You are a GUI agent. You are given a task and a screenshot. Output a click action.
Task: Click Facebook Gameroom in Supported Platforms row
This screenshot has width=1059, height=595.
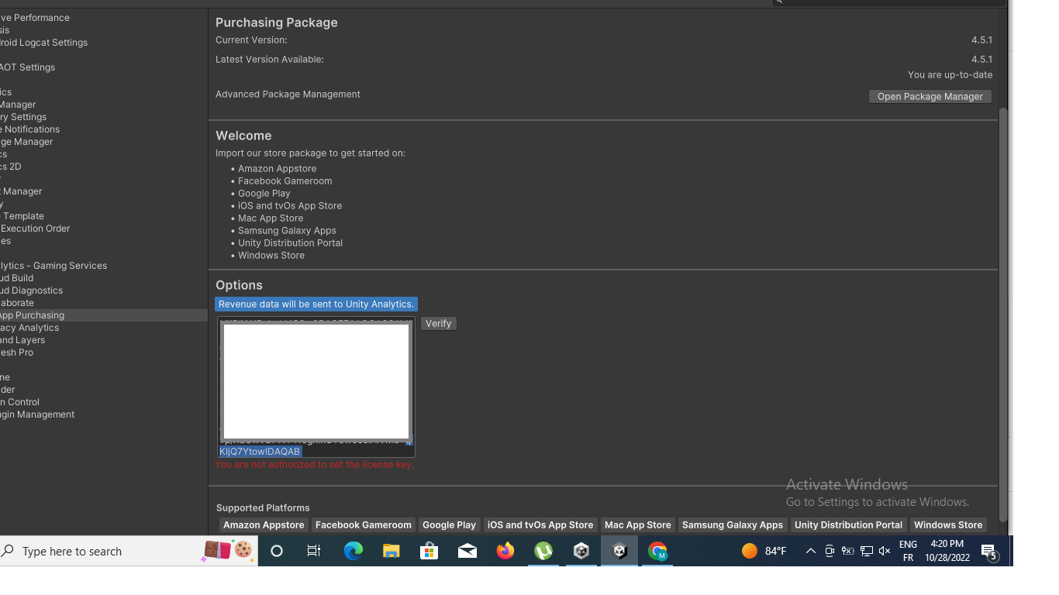tap(363, 525)
